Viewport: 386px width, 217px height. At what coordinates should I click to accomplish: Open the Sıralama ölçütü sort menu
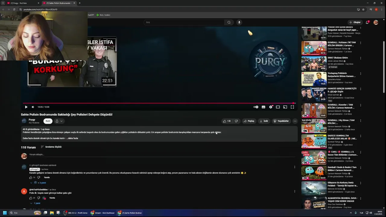click(51, 147)
